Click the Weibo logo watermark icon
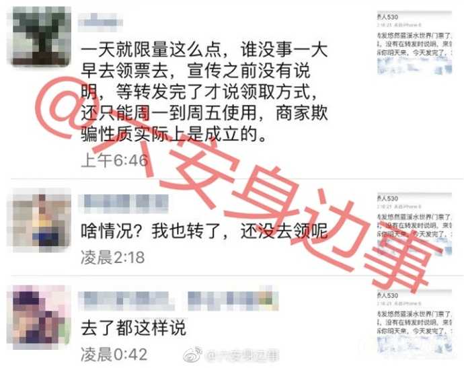 [x=192, y=355]
